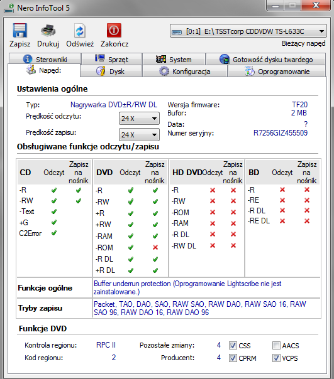The width and height of the screenshot is (334, 379).
Task: Open the Oprogramowanie tab
Action: click(x=277, y=72)
